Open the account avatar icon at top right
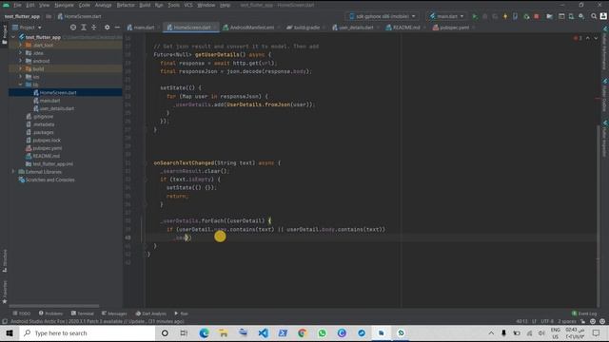 (603, 16)
